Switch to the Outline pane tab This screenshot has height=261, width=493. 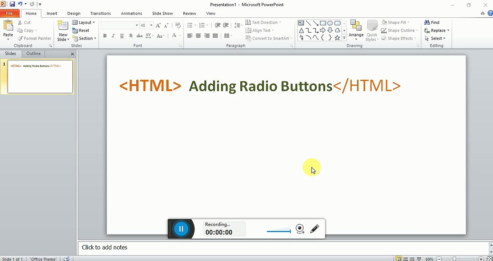click(x=33, y=53)
